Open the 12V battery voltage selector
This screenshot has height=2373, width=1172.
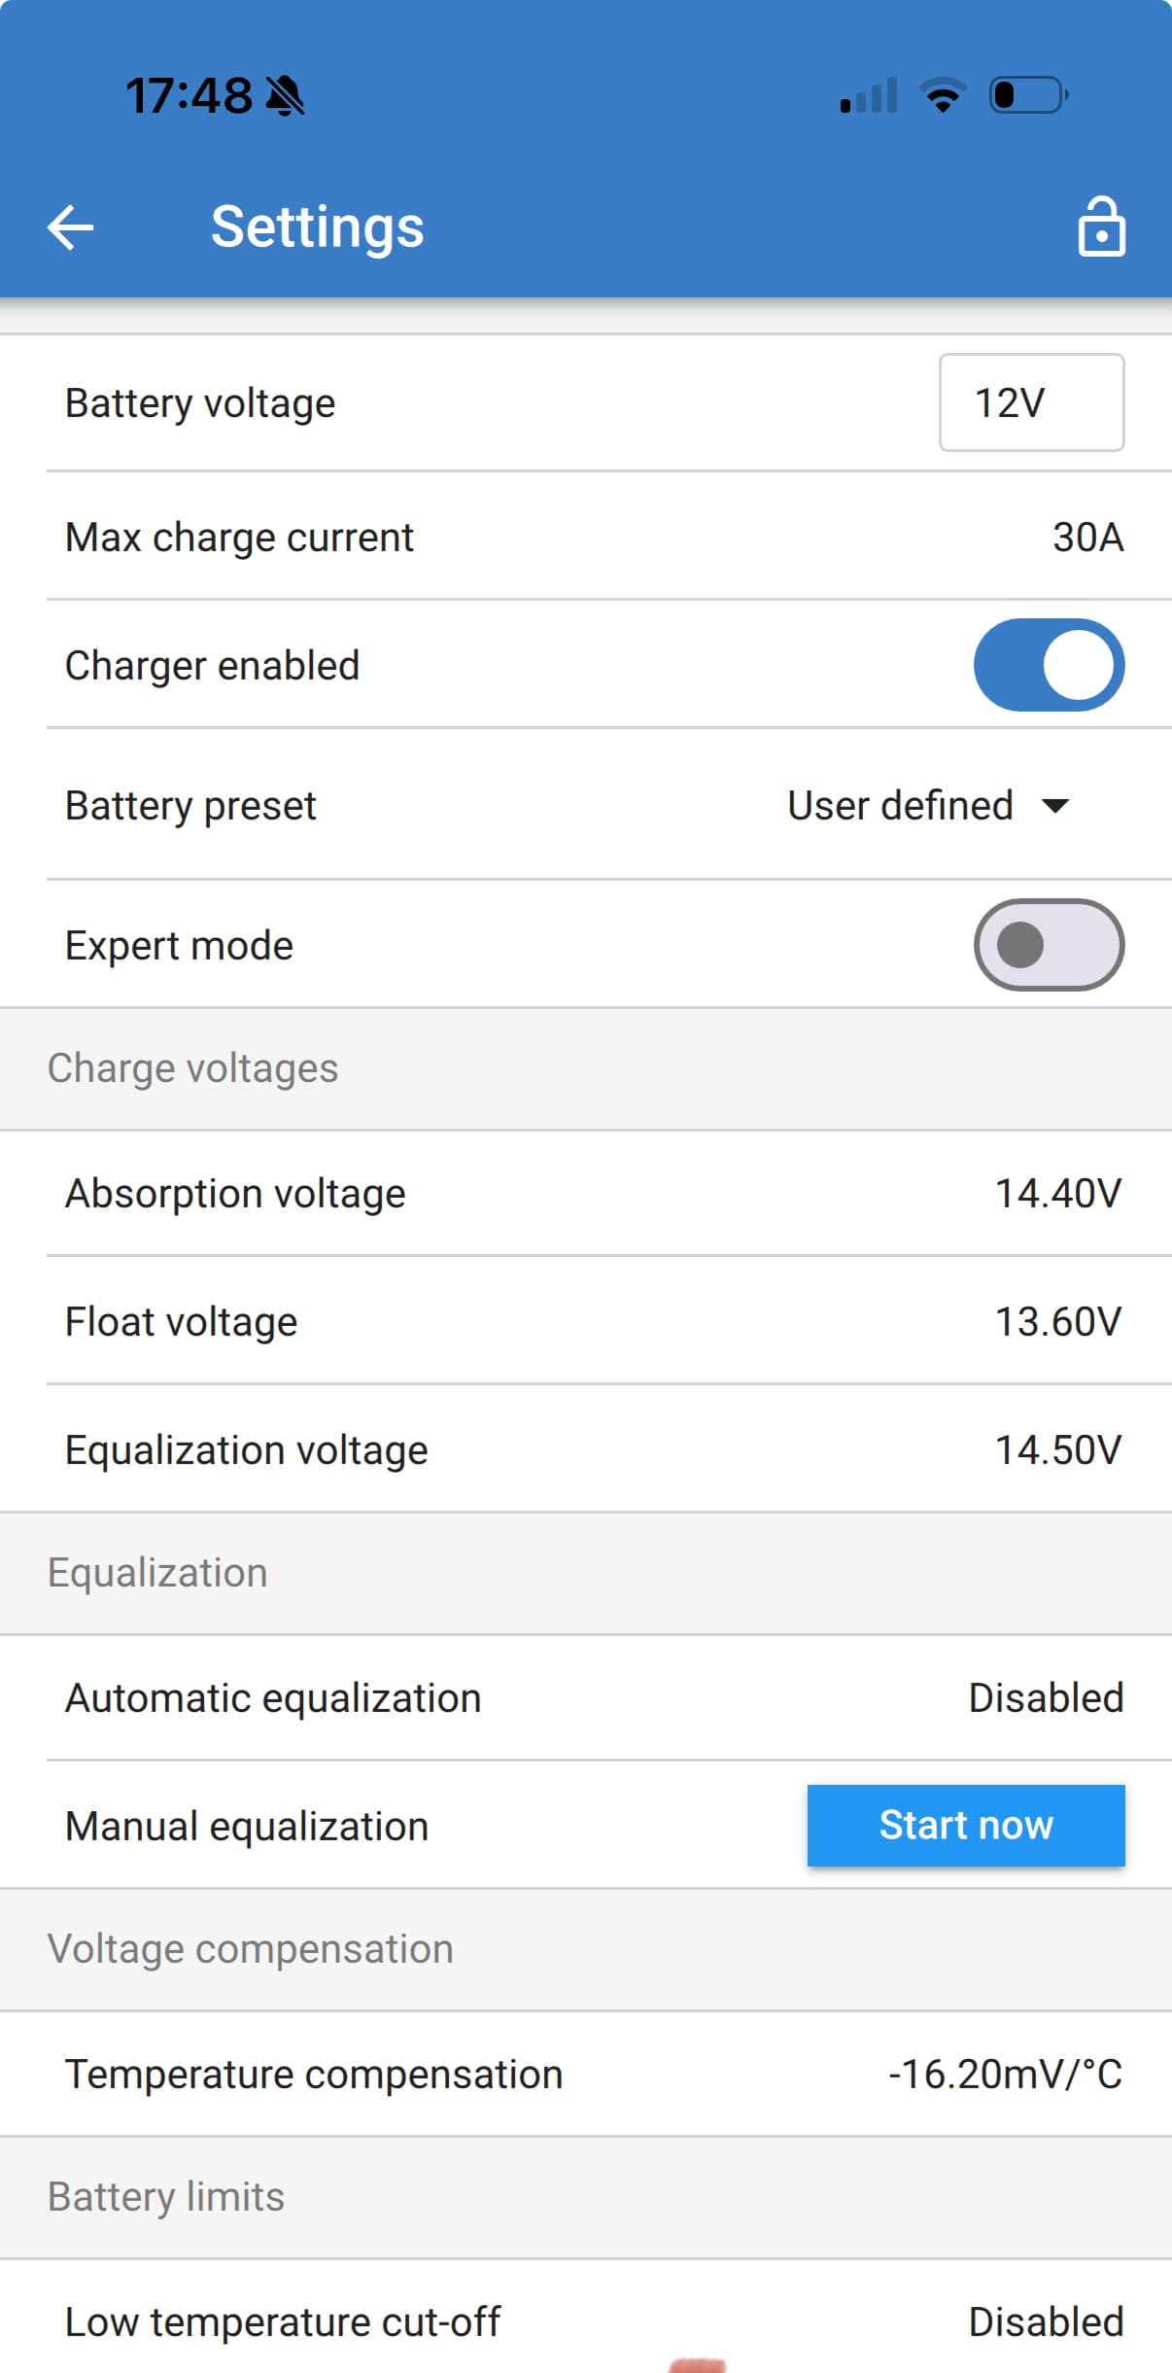1031,402
